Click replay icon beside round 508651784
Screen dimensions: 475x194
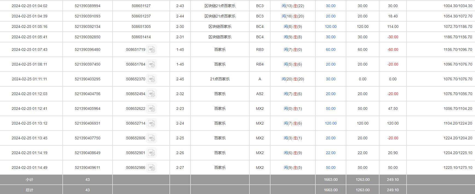click(x=151, y=64)
